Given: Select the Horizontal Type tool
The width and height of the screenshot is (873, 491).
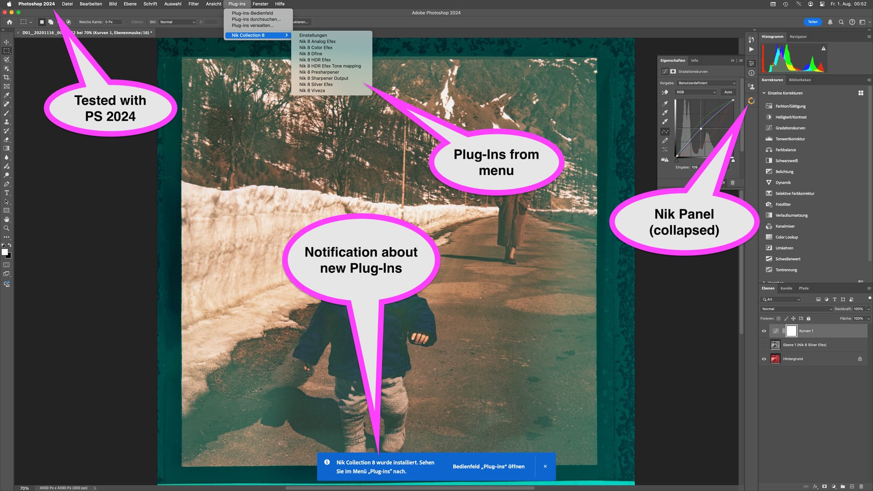Looking at the screenshot, I should point(6,193).
